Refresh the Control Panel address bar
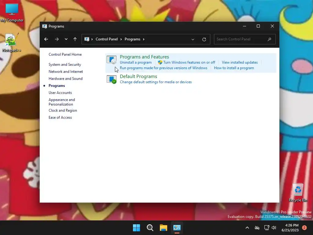 [x=204, y=39]
